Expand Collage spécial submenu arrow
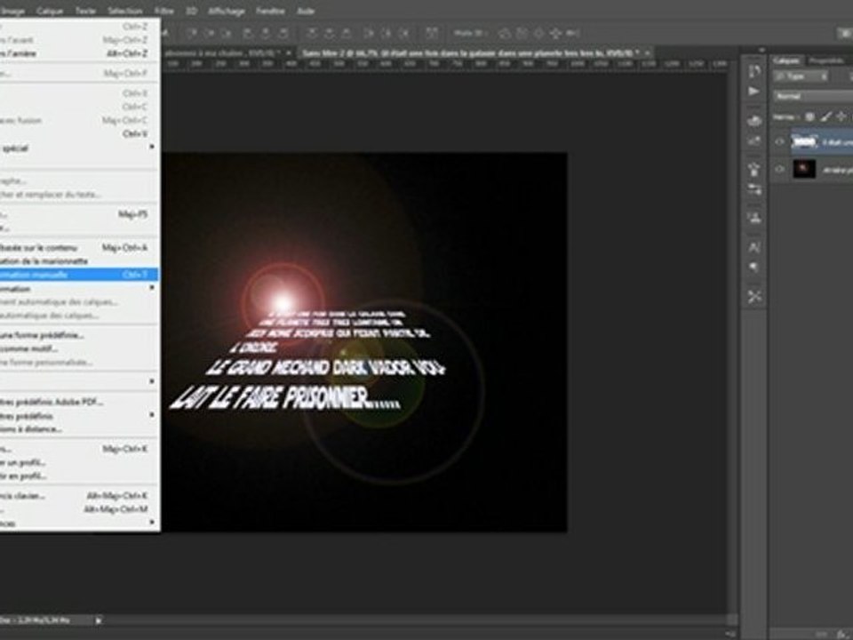 pyautogui.click(x=152, y=147)
